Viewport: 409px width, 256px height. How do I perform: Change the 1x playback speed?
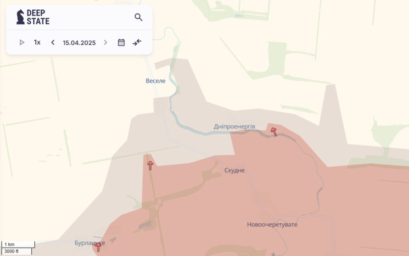point(37,42)
